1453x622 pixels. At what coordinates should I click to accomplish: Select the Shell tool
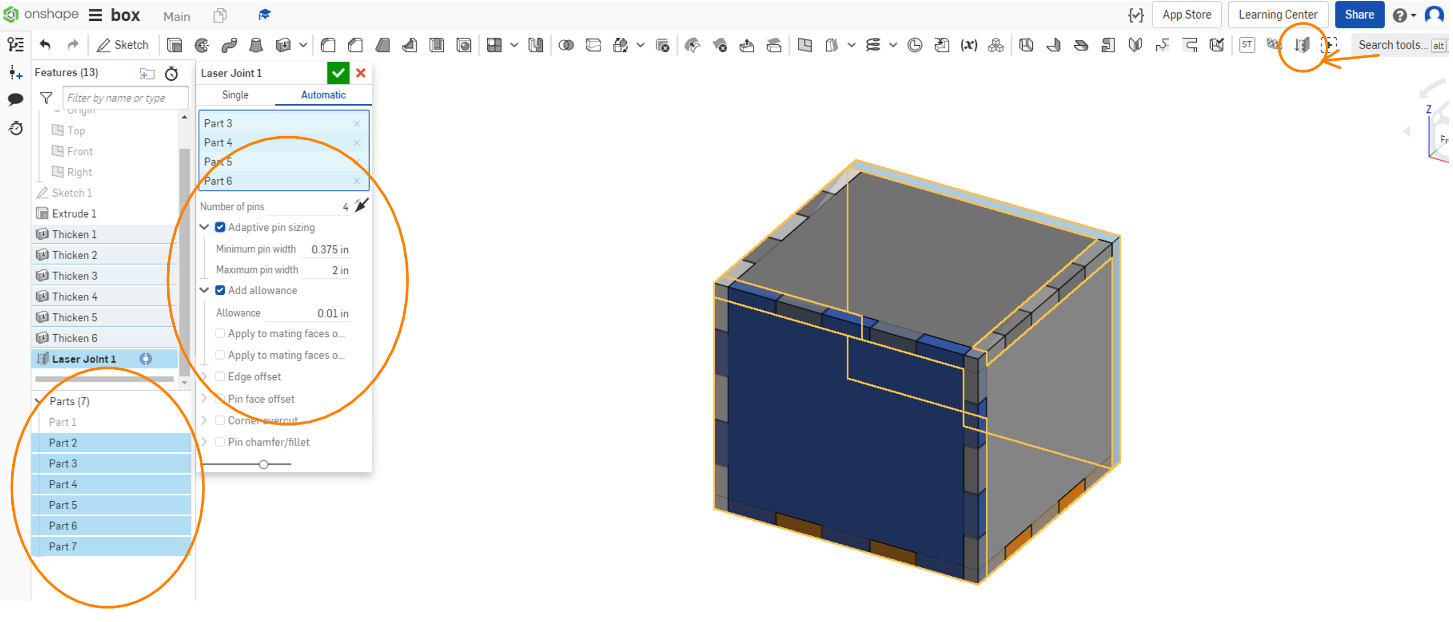point(437,45)
